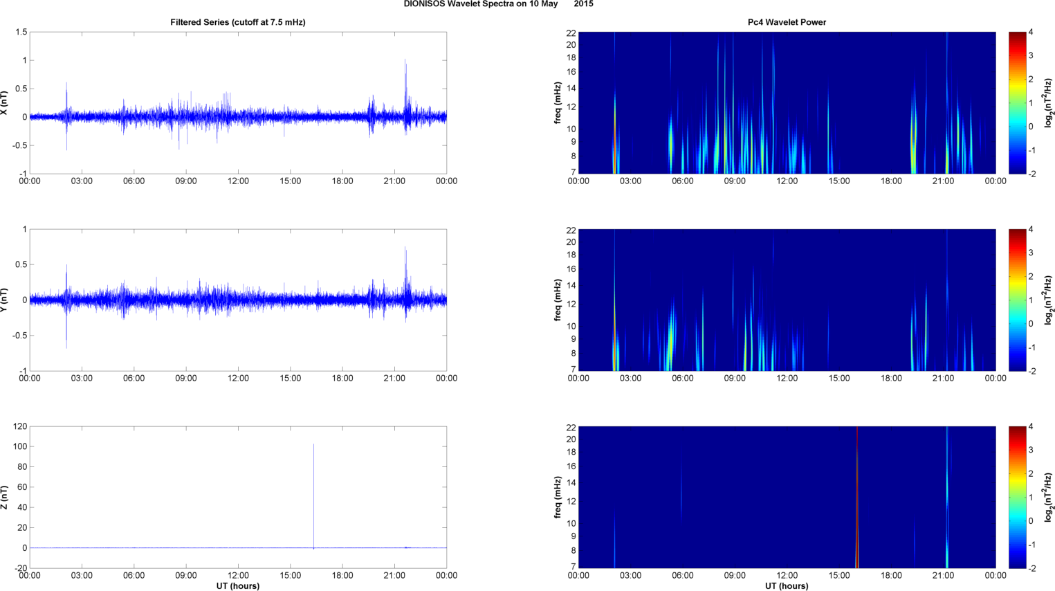Click the '120' tick on the Z plot axis
Image resolution: width=1055 pixels, height=591 pixels.
tap(20, 426)
